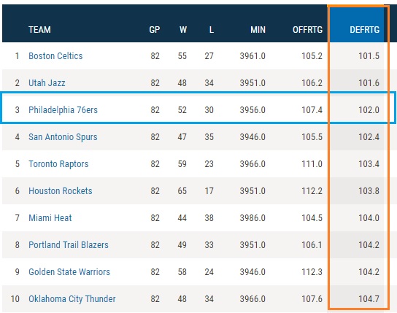The image size is (397, 313).
Task: Open the Philadelphia 76ers team link
Action: (63, 110)
